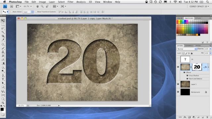Switch to the Styles tab
This screenshot has height=119, width=212.
(198, 18)
